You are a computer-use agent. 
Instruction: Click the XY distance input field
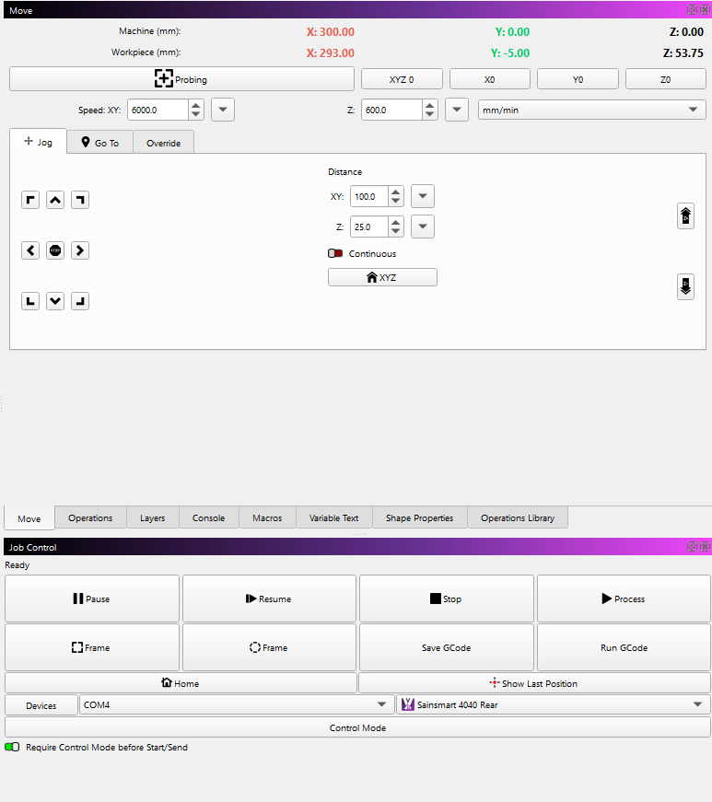click(368, 197)
